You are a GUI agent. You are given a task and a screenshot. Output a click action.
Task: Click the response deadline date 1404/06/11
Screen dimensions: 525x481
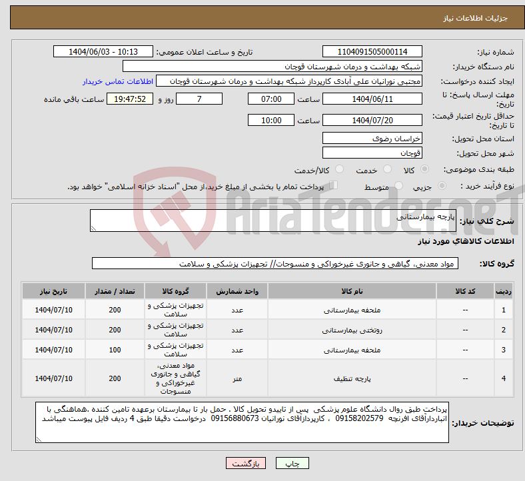pyautogui.click(x=372, y=99)
